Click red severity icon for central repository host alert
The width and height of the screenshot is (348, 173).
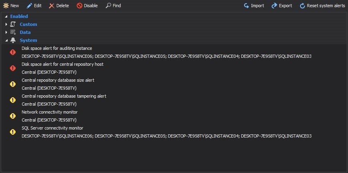coord(13,68)
